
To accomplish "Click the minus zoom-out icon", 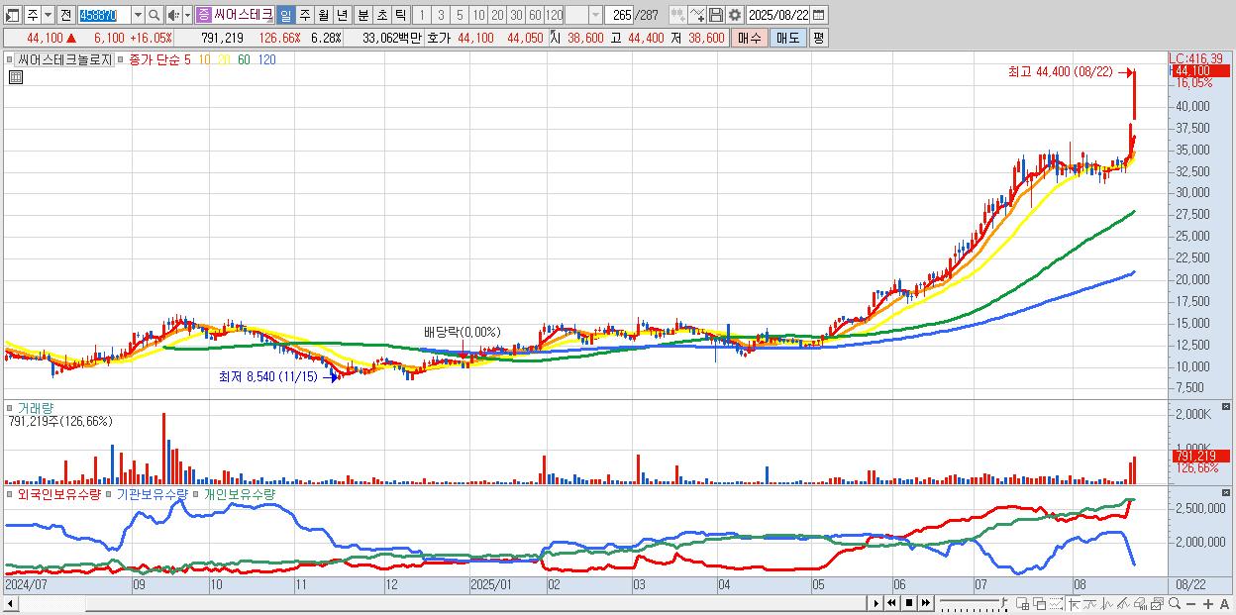I will [x=1191, y=603].
